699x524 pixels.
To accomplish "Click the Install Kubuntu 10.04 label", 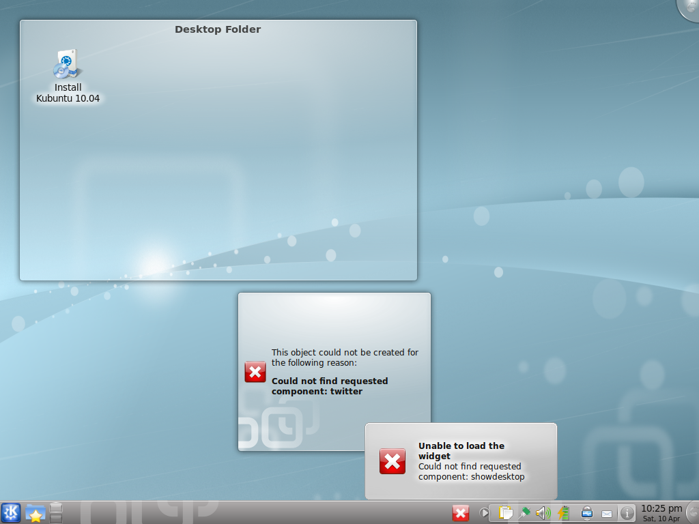I will click(x=68, y=93).
